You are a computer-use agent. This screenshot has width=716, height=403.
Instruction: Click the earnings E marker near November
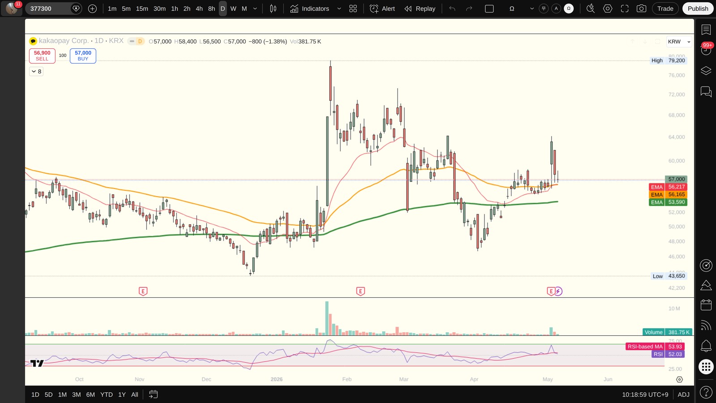tap(143, 291)
